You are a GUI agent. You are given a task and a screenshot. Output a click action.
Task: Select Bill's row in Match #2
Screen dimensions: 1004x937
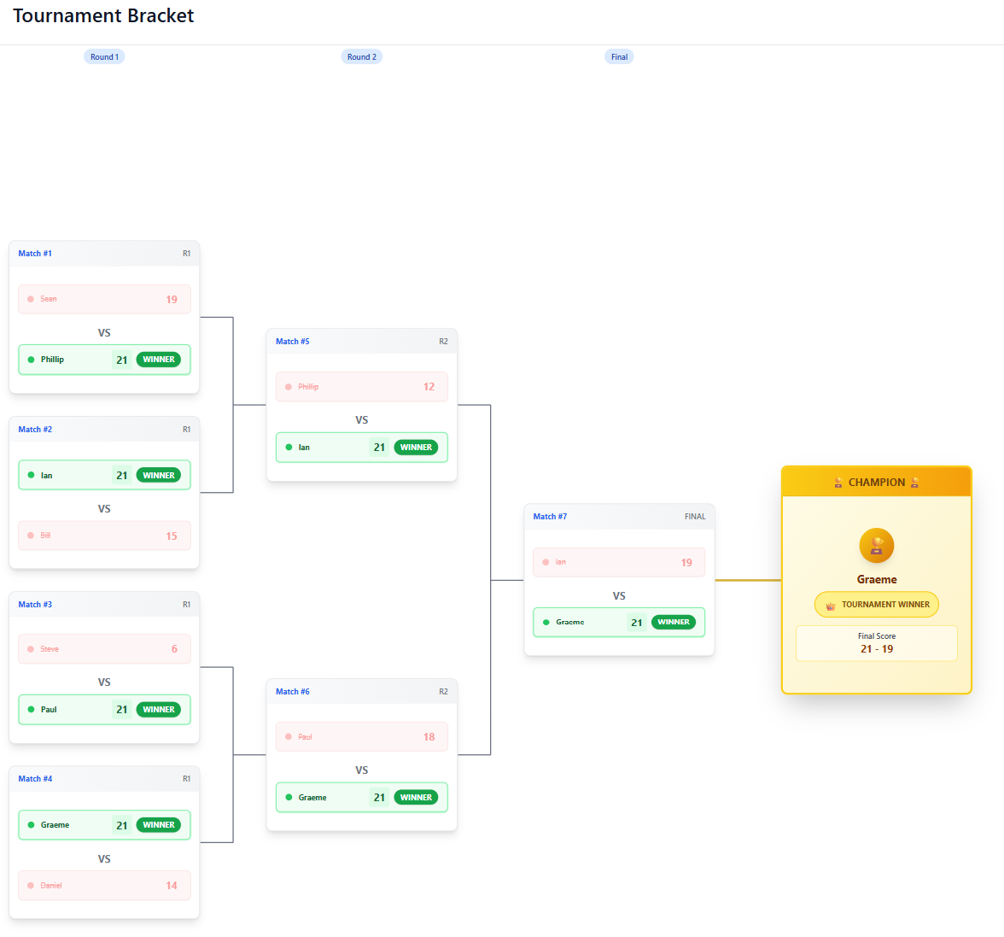pos(104,536)
